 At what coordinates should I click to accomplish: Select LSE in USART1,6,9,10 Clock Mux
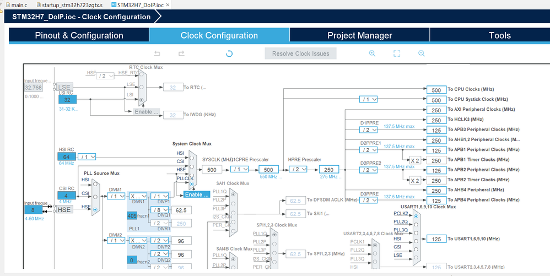pyautogui.click(x=416, y=257)
